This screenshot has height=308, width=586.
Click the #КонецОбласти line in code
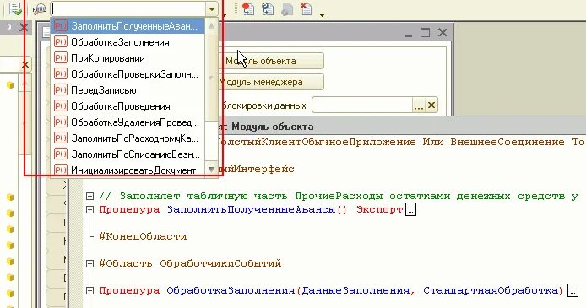(143, 236)
